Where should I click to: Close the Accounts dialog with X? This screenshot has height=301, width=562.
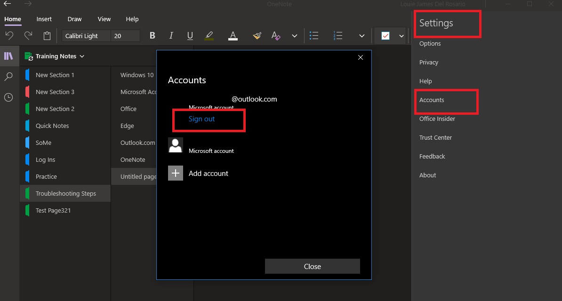click(x=361, y=57)
